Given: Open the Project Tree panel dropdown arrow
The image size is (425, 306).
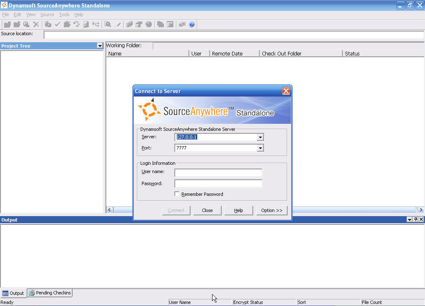Looking at the screenshot, I should pos(100,46).
